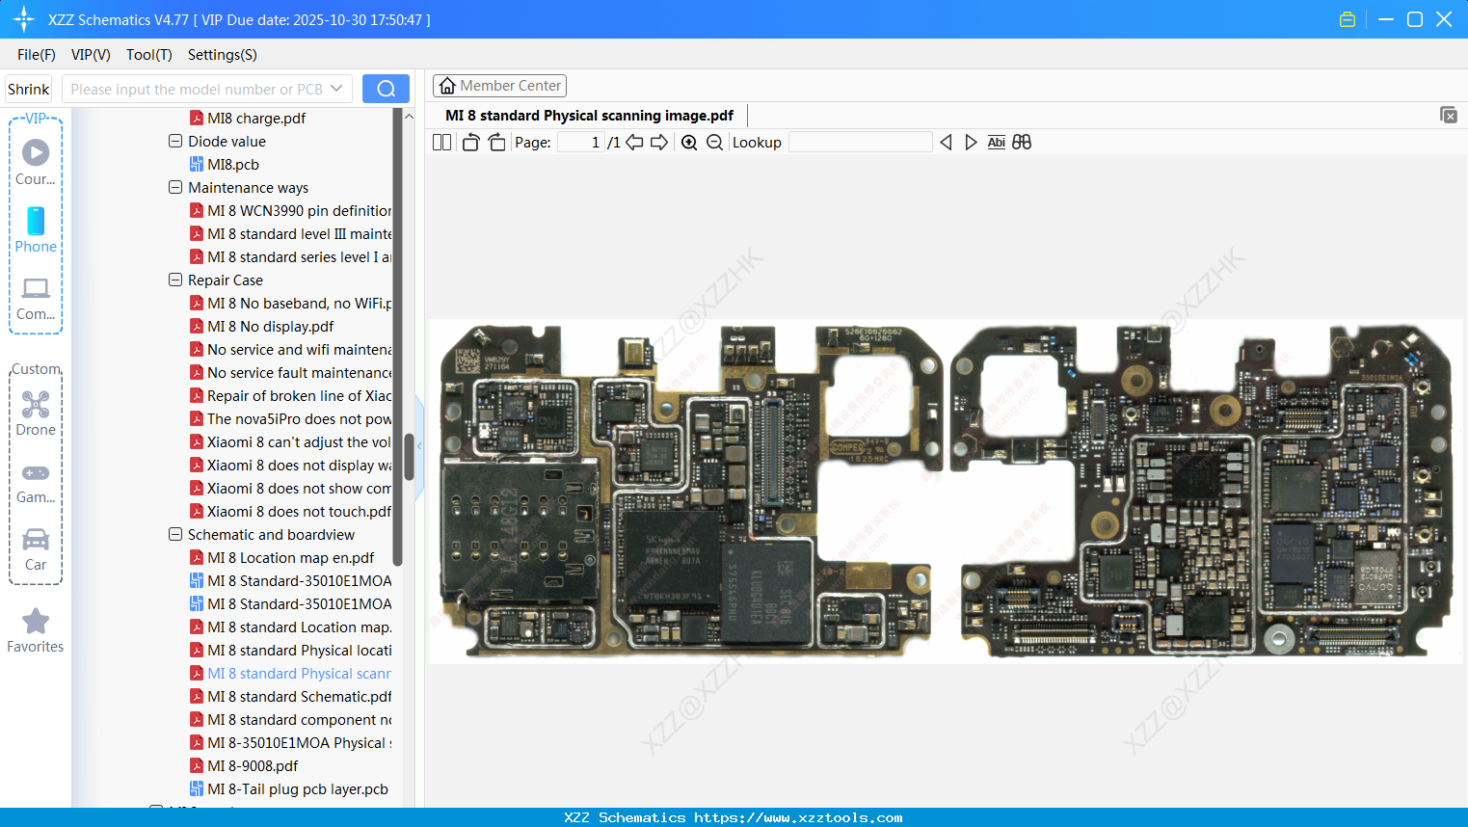The width and height of the screenshot is (1468, 827).
Task: Open the Tool(T) menu
Action: [148, 55]
